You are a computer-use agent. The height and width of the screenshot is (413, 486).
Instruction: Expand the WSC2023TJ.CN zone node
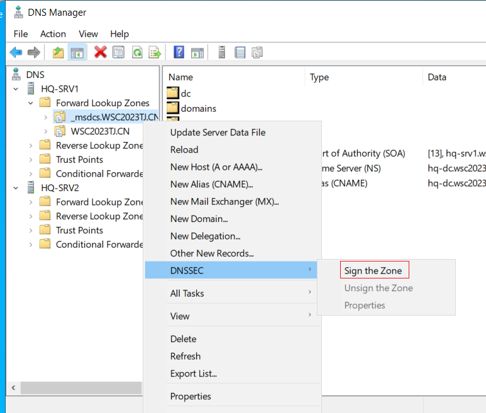click(45, 131)
